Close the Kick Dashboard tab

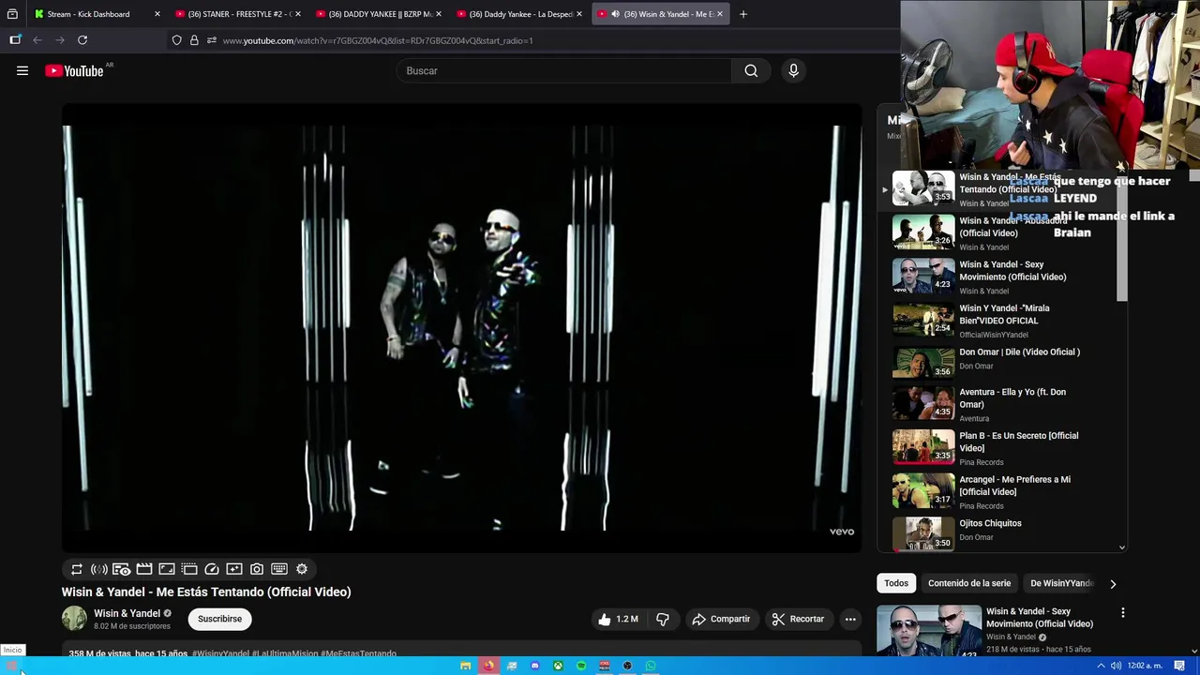coord(157,14)
